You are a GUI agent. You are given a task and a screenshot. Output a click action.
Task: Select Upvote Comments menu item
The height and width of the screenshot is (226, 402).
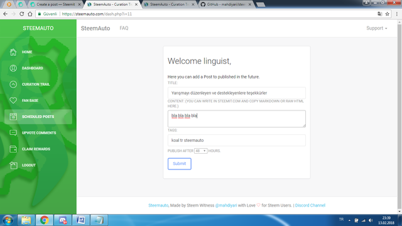pos(39,132)
